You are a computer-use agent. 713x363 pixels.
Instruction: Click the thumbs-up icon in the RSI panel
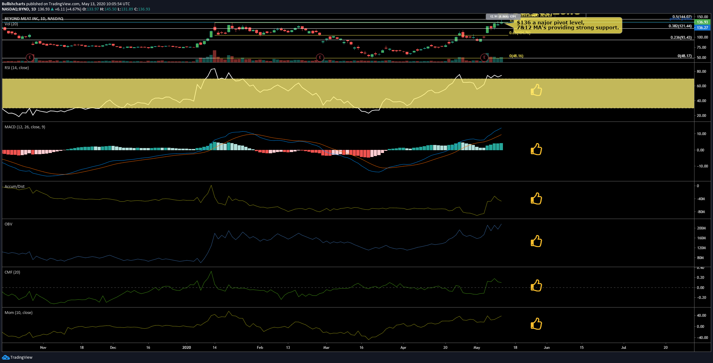[x=536, y=90]
